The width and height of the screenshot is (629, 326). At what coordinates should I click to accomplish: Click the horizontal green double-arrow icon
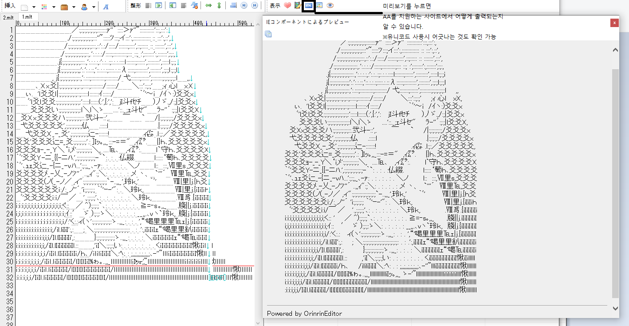point(208,6)
